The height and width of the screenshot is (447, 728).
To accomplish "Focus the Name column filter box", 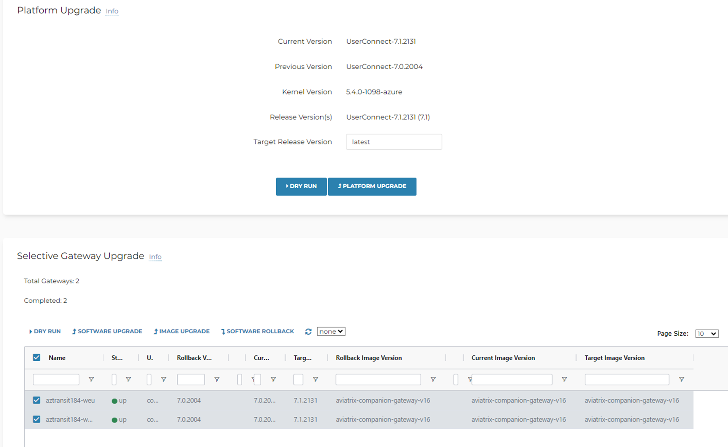I will pyautogui.click(x=56, y=379).
